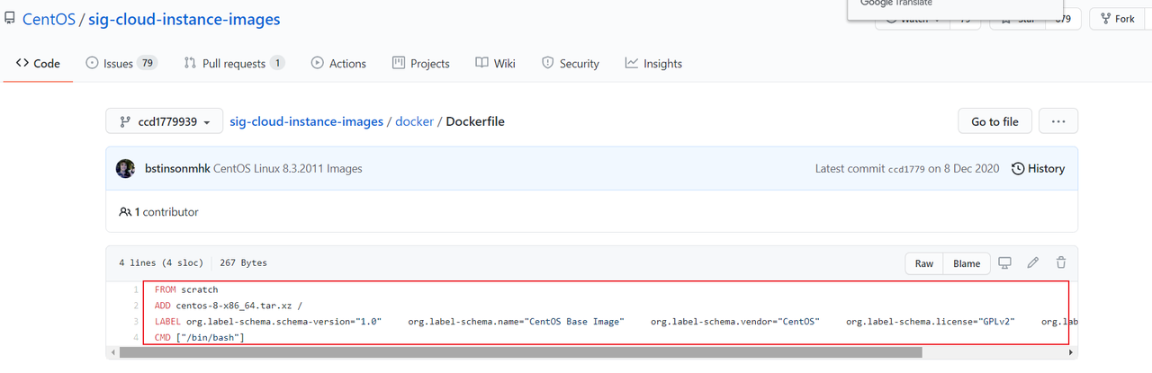Screen dimensions: 1152x373
Task: Go to the Actions tab
Action: (338, 64)
